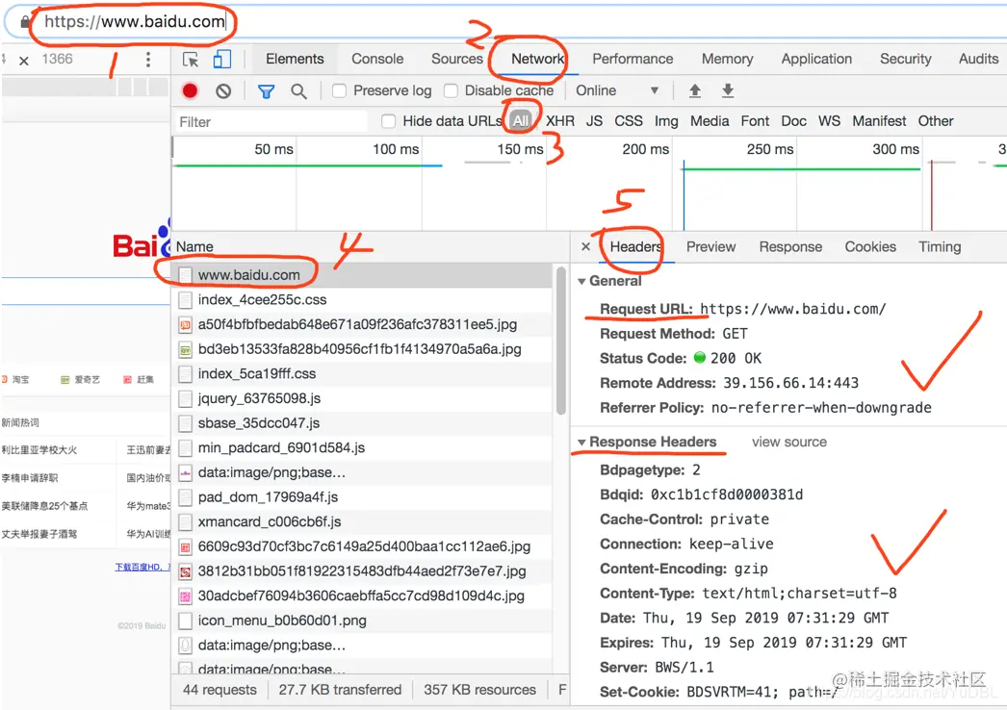Filter requests by WS type
1007x710 pixels.
pos(829,120)
